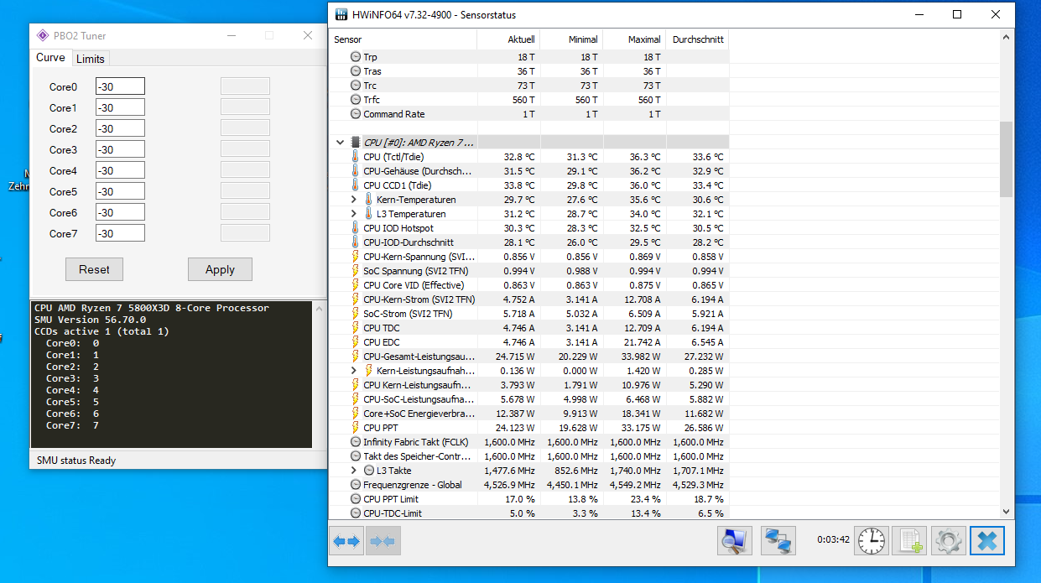Click the Core0 offset input field
The width and height of the screenshot is (1041, 583).
point(120,86)
